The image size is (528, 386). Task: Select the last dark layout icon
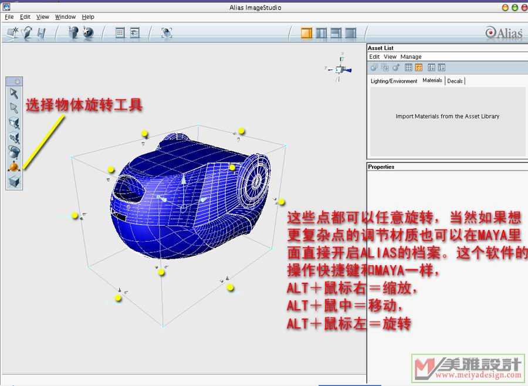pos(351,33)
